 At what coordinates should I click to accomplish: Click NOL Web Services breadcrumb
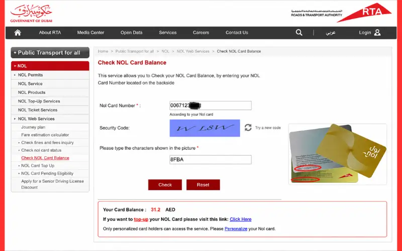pos(193,51)
